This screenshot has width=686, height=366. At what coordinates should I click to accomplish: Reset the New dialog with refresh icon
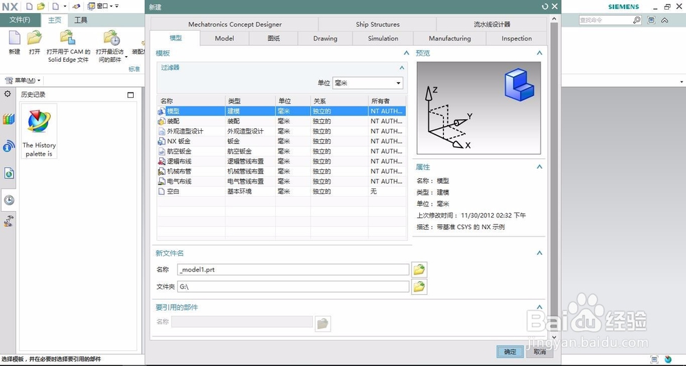coord(545,7)
